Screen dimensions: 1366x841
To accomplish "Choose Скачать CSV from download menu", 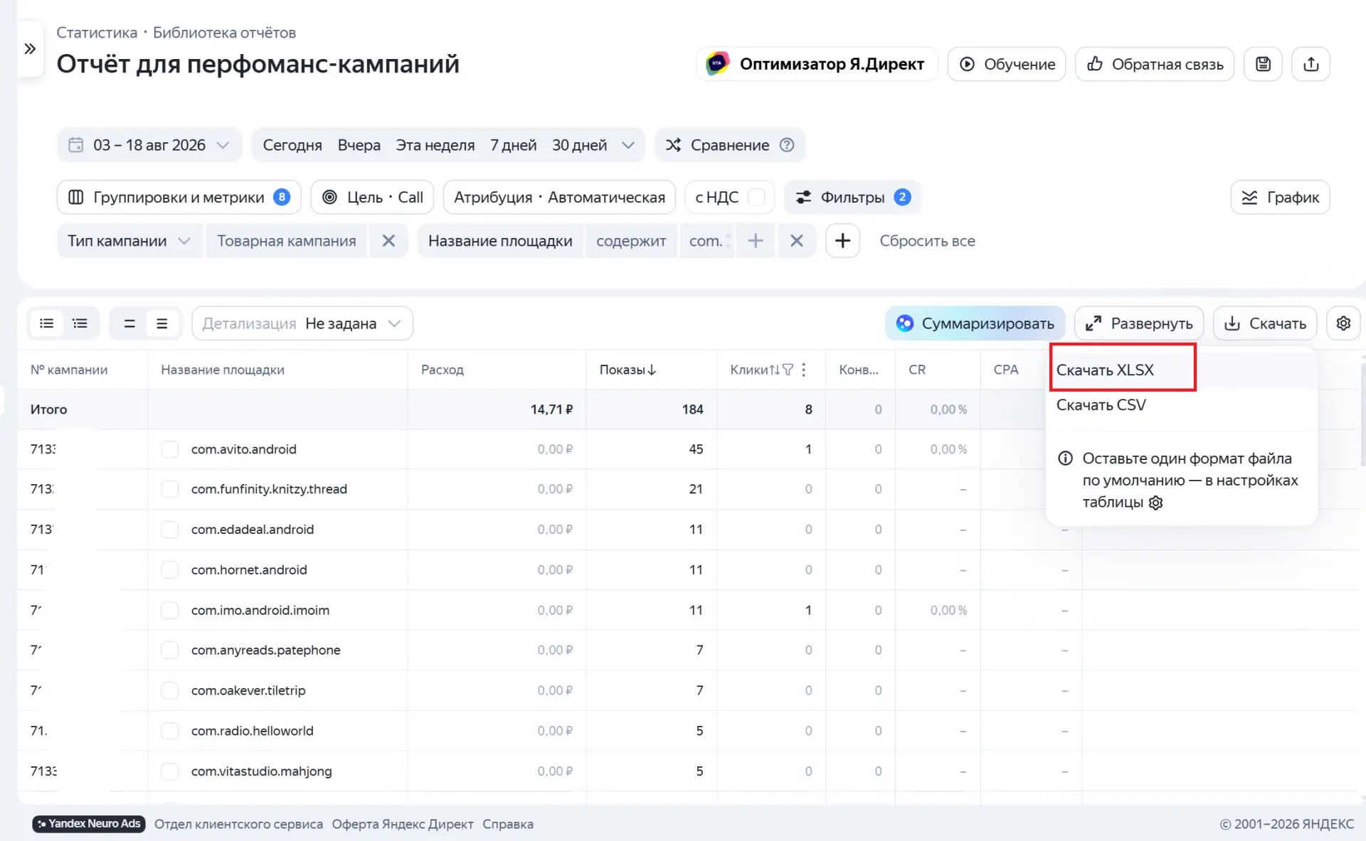I will tap(1101, 405).
